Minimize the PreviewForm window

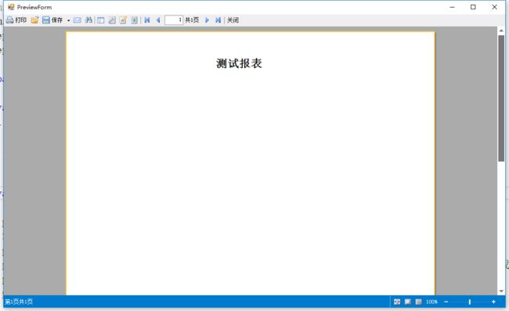click(452, 7)
